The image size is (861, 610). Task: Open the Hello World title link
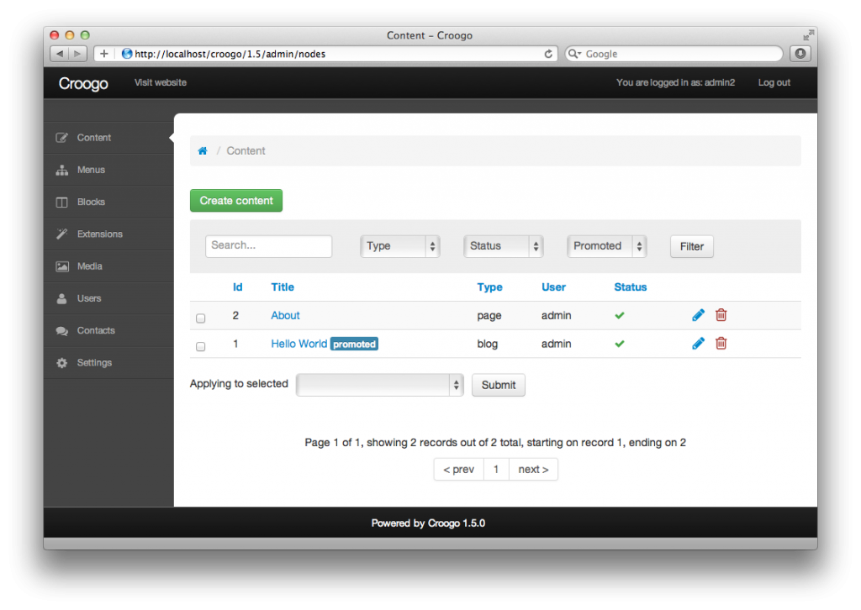click(299, 344)
